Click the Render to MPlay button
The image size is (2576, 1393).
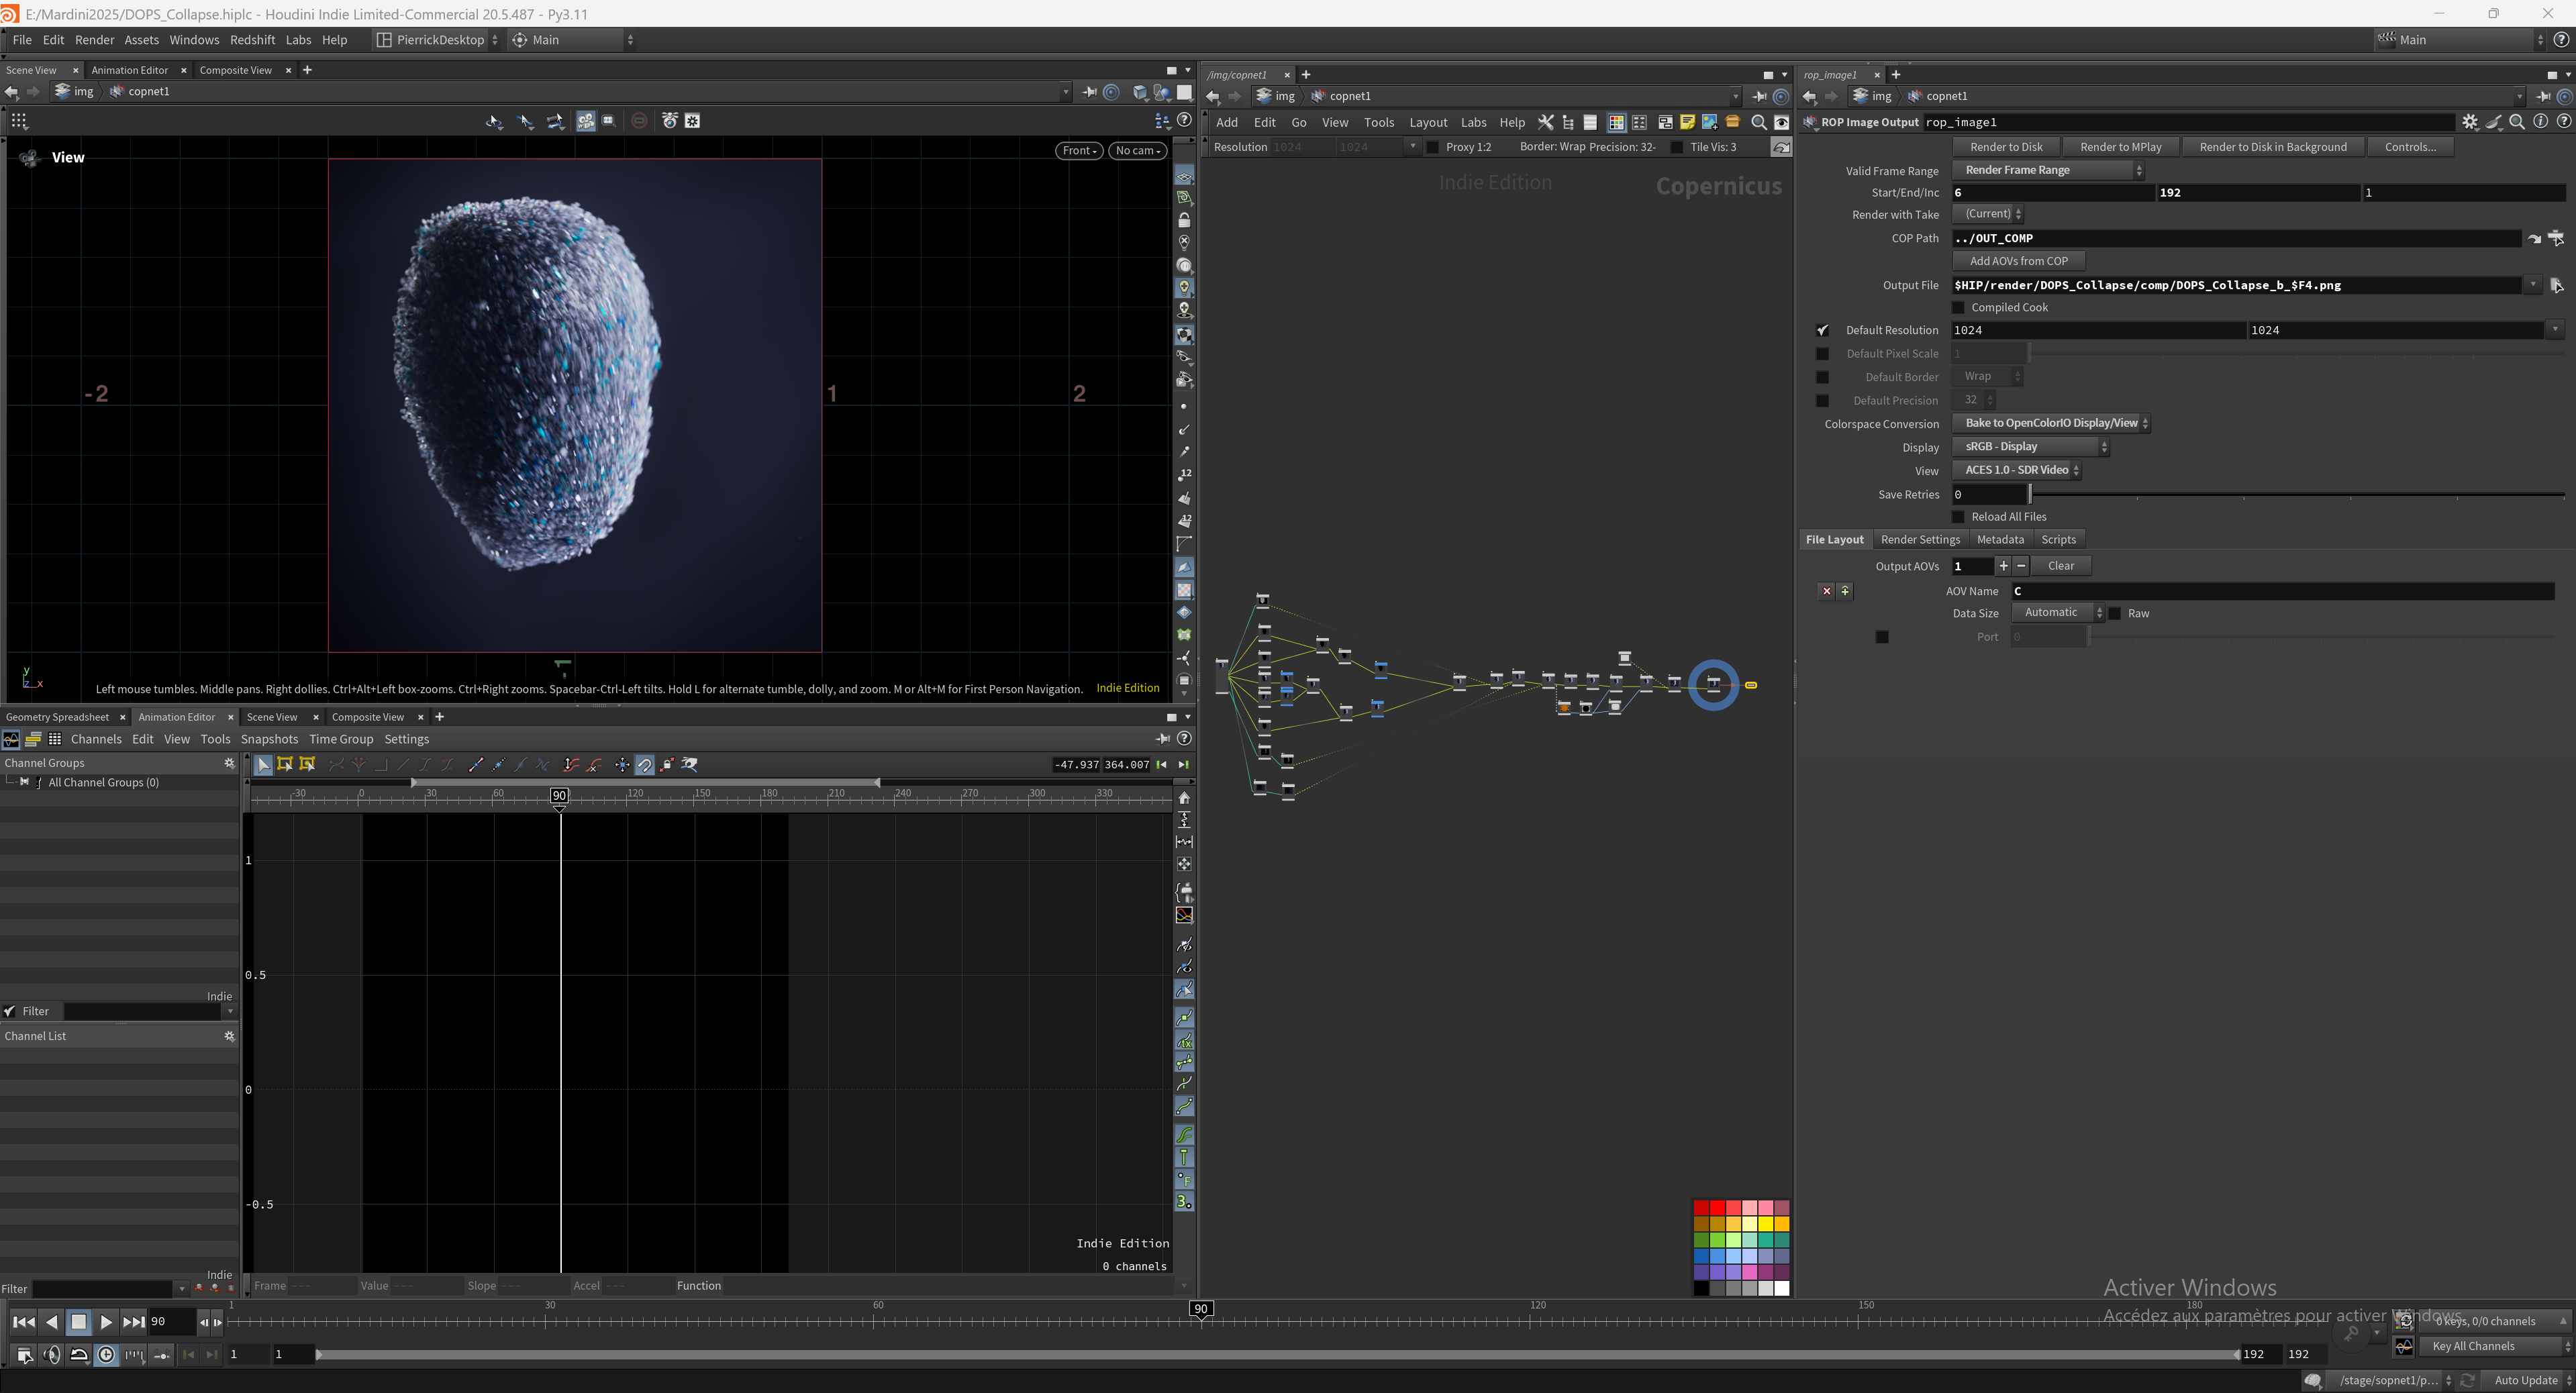pyautogui.click(x=2120, y=147)
